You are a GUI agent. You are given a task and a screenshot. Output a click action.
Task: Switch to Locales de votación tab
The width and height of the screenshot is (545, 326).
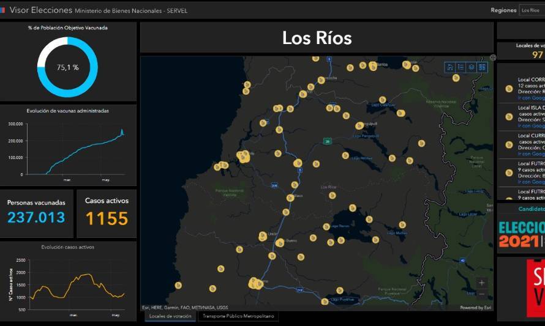tap(170, 316)
